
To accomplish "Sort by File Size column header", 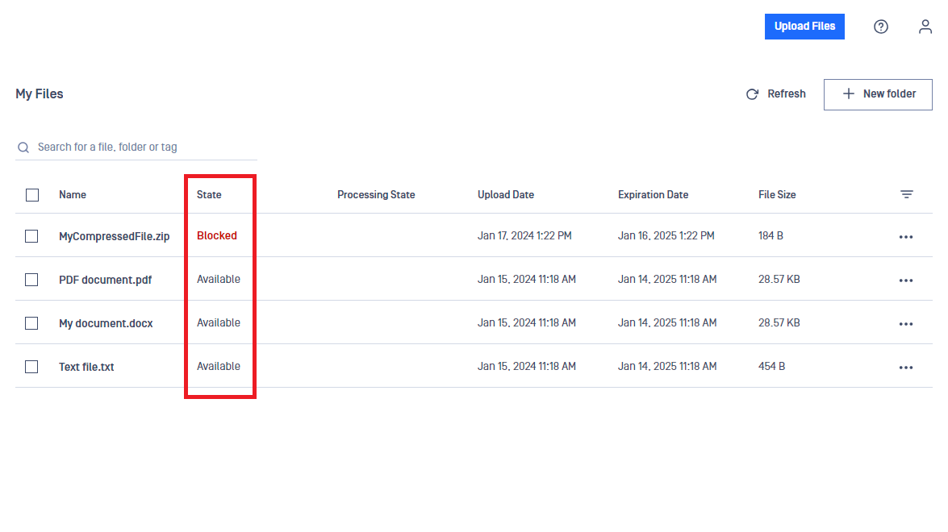I will coord(777,194).
